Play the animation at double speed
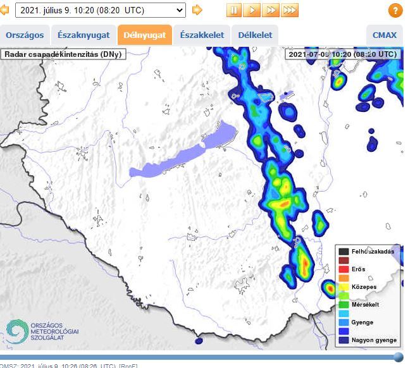Image resolution: width=408 pixels, height=368 pixels. (x=271, y=10)
